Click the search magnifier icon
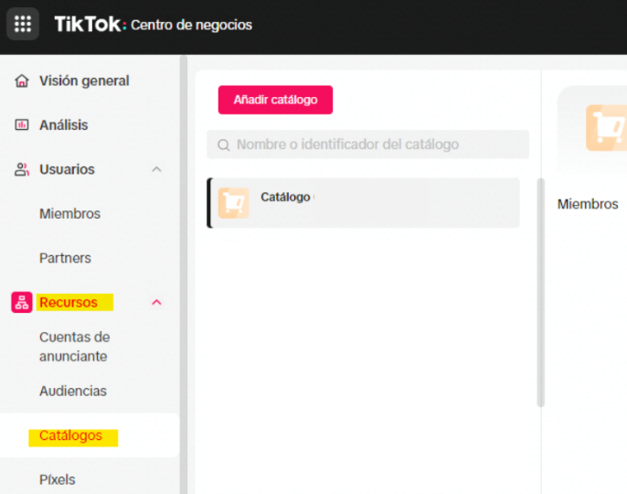The height and width of the screenshot is (494, 627). pyautogui.click(x=223, y=145)
